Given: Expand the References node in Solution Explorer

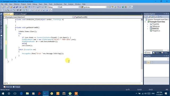Looking at the screenshot, I should (148, 26).
